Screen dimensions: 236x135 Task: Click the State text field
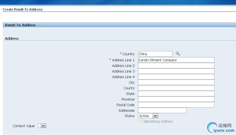[176, 94]
